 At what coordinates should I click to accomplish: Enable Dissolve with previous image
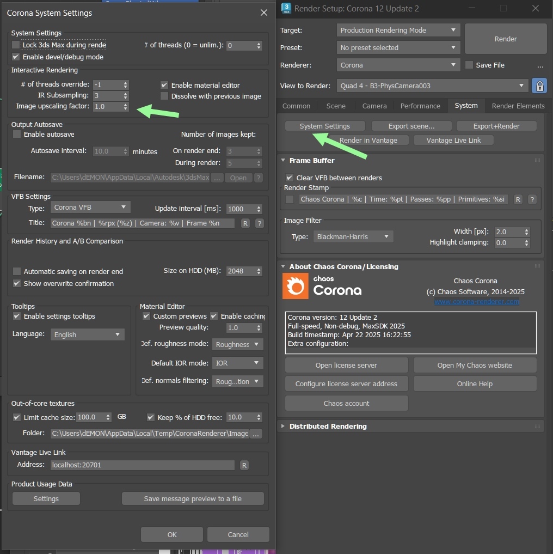164,96
